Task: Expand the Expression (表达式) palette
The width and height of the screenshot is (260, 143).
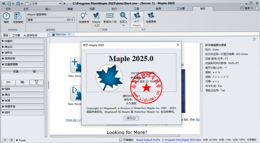Action: tap(22, 47)
